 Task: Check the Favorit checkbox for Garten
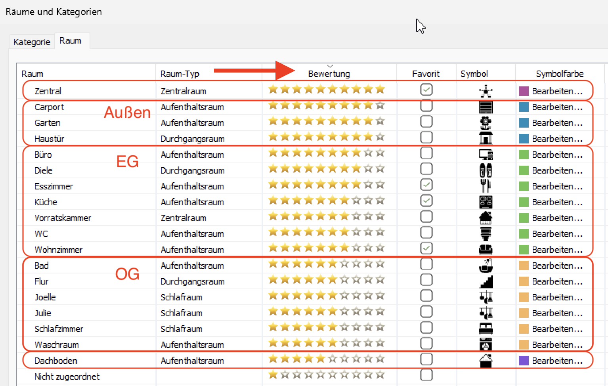[426, 122]
